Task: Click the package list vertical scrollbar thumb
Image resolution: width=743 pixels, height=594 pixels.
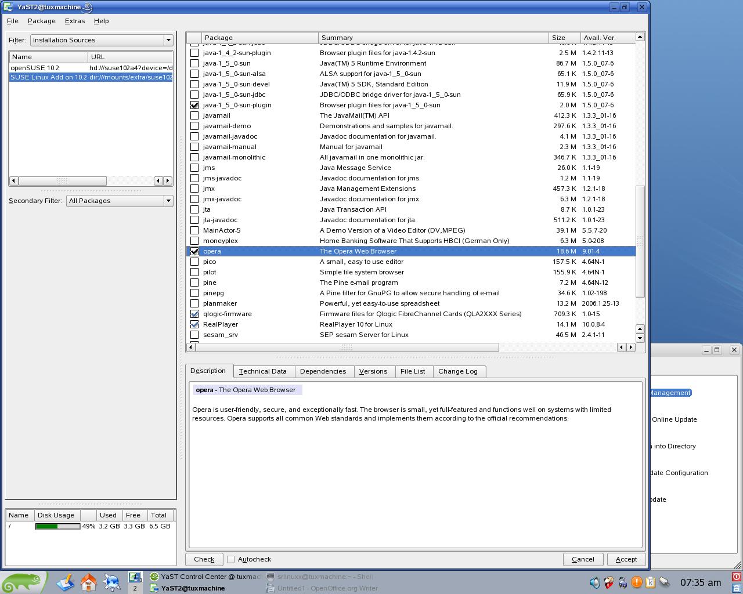Action: [x=640, y=241]
